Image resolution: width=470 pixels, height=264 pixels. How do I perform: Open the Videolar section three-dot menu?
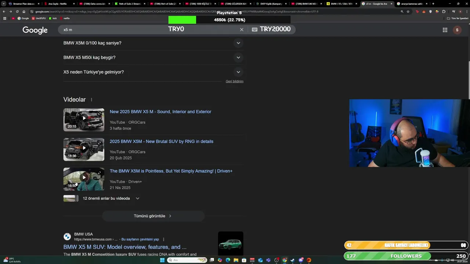coord(91,100)
